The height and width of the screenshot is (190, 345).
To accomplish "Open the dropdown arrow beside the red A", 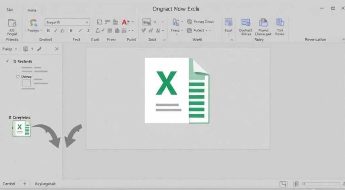I will click(x=133, y=22).
